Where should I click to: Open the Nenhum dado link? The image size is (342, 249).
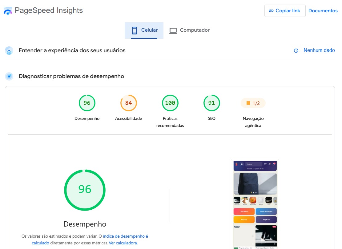tap(319, 50)
